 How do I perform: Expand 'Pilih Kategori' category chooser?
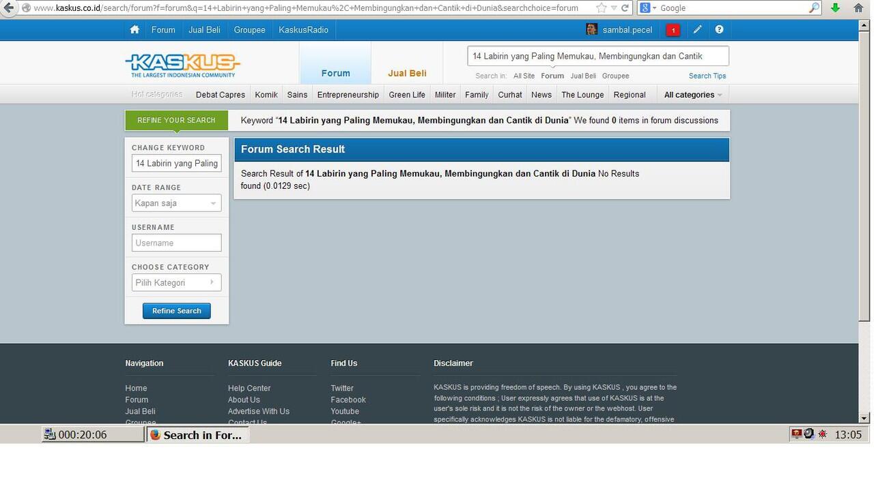coord(176,282)
